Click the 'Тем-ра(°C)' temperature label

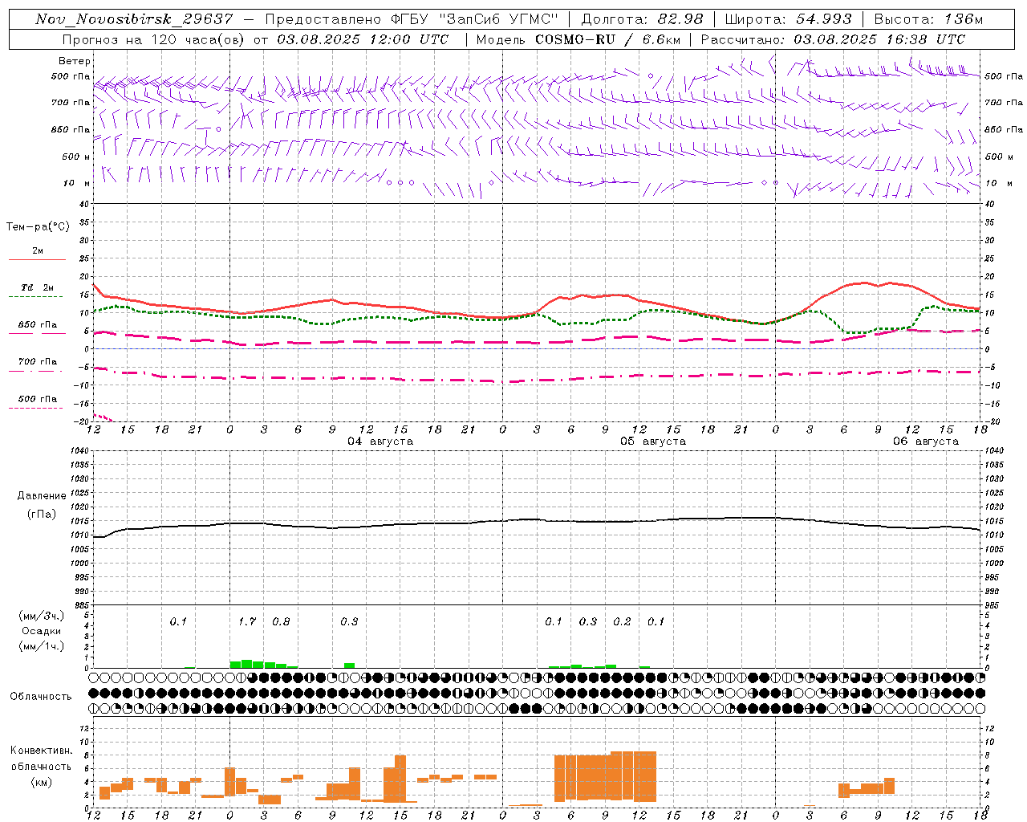(x=38, y=226)
